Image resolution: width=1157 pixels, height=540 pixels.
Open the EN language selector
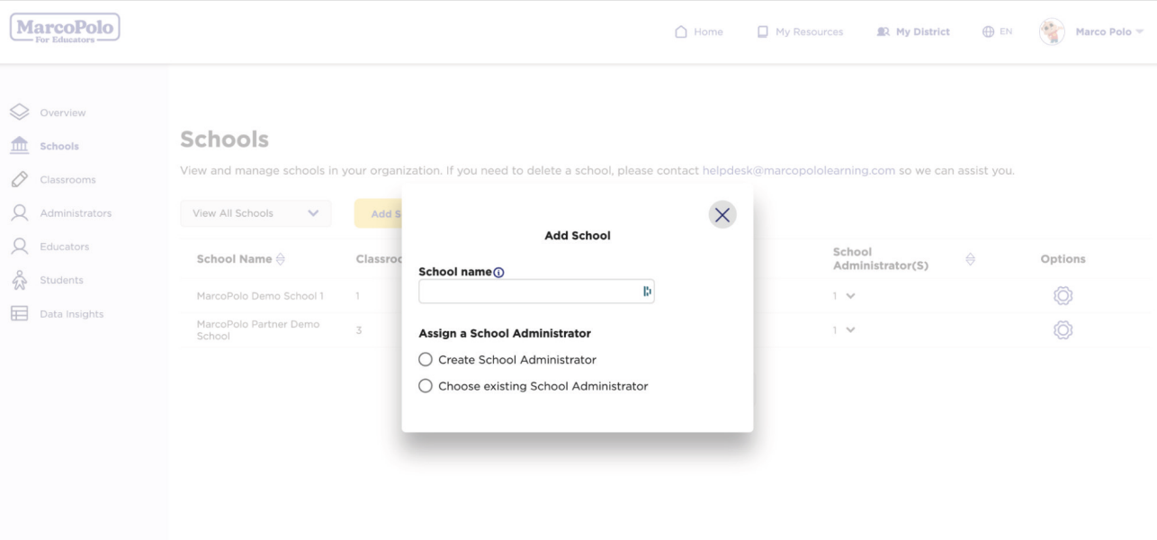pos(997,31)
